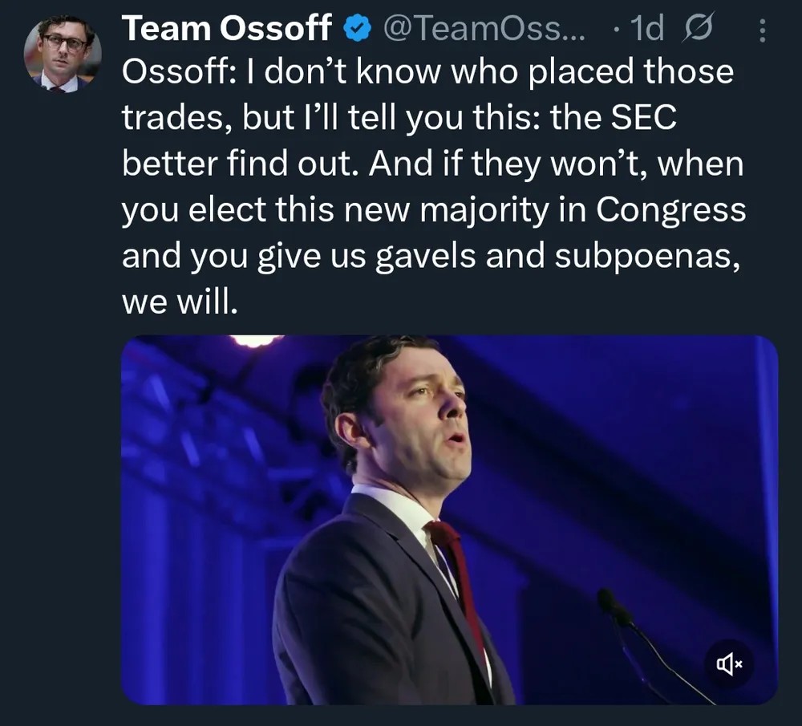Select the word Congress in the post text

click(x=670, y=211)
